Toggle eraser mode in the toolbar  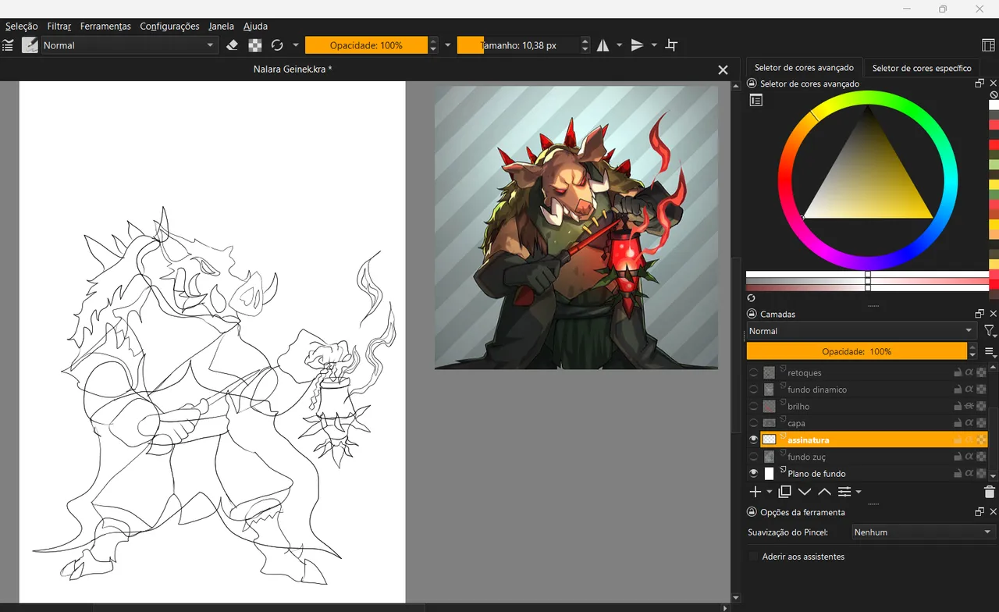[x=232, y=45]
